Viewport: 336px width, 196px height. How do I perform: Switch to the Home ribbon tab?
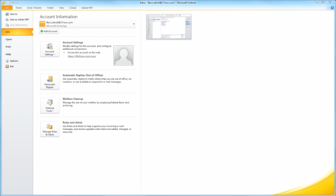(18, 8)
